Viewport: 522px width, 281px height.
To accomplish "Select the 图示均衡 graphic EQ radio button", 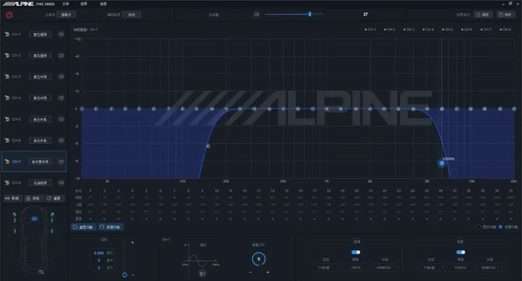I will [478, 227].
